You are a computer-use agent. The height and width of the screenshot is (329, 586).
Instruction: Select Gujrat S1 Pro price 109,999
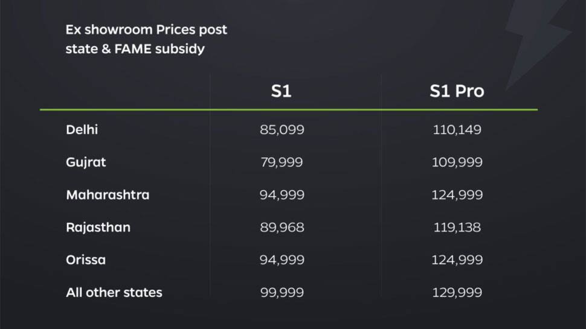(x=457, y=162)
